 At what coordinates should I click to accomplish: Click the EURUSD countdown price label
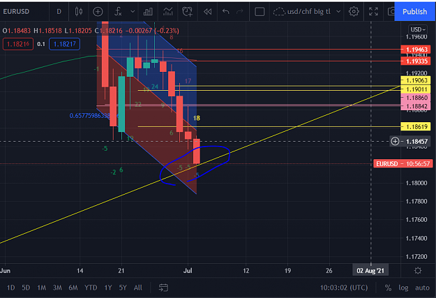coord(403,163)
